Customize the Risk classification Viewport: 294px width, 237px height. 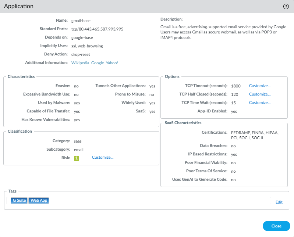[x=103, y=157]
